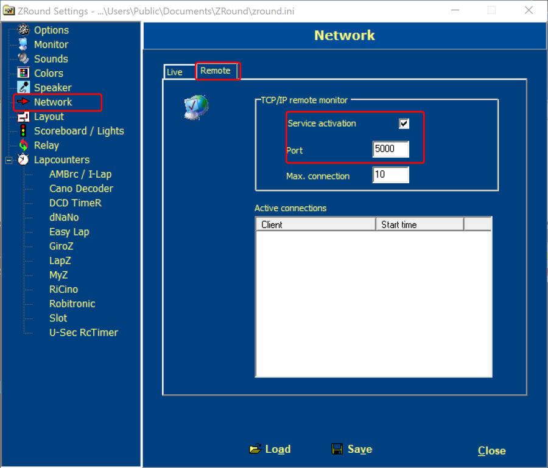548x468 pixels.
Task: Minimize the ZRound Settings window
Action: point(455,10)
